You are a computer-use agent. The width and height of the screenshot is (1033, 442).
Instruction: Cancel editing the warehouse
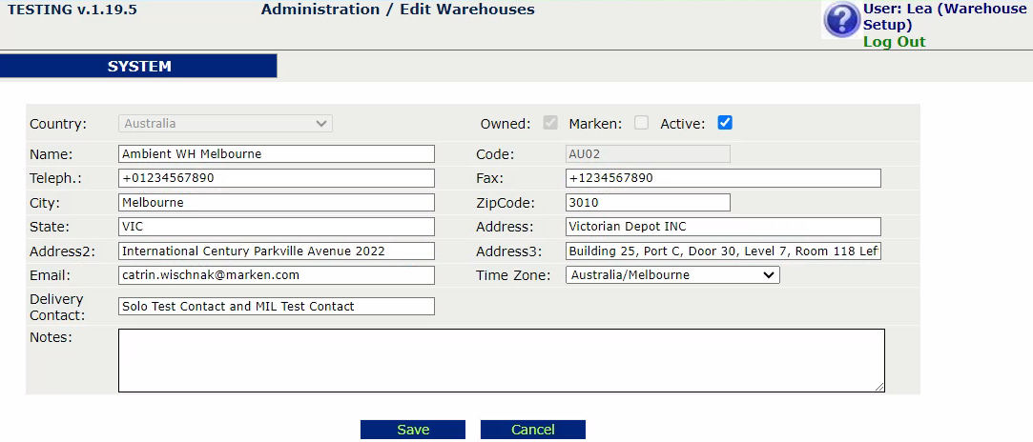tap(533, 430)
